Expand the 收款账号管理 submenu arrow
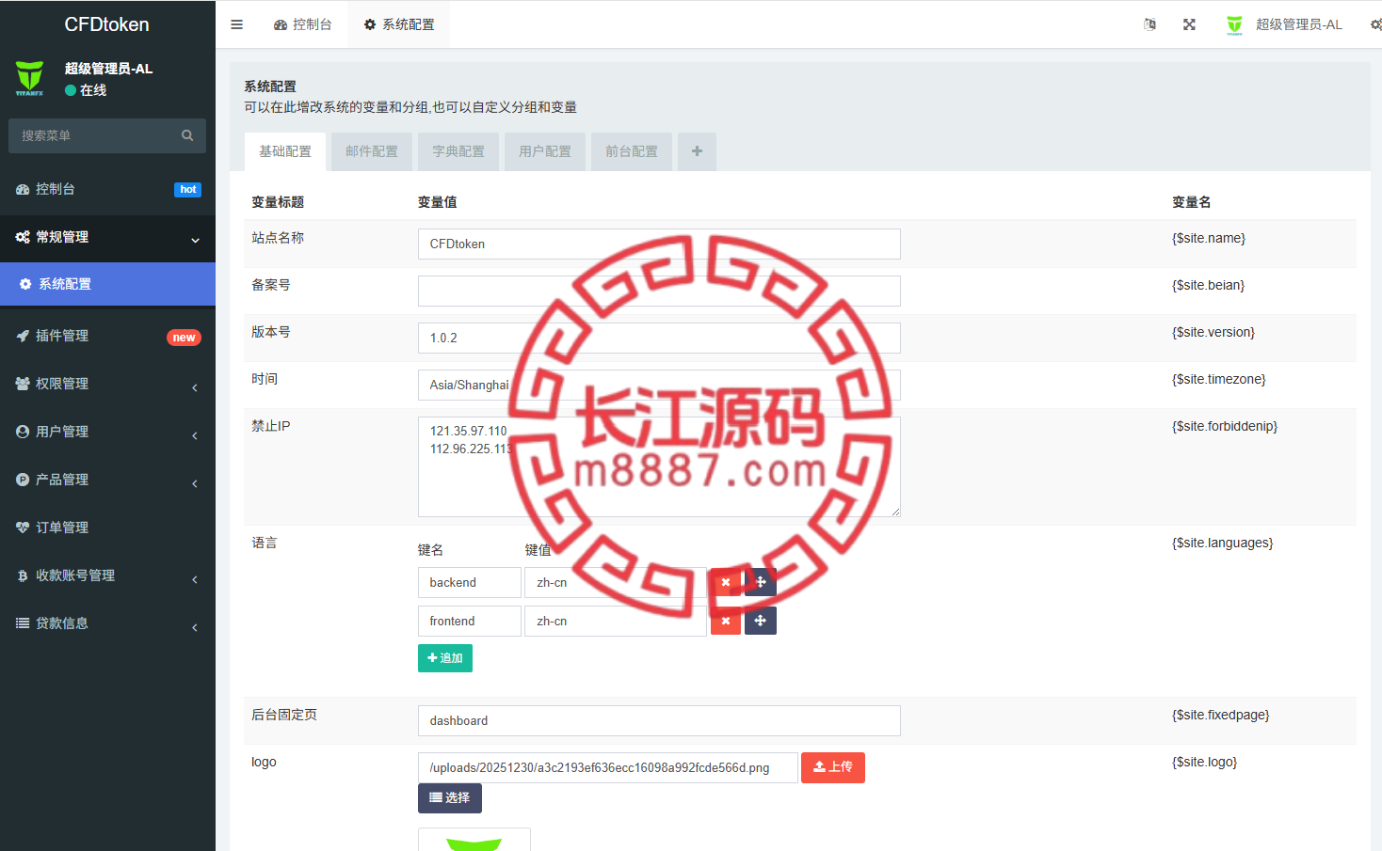The height and width of the screenshot is (851, 1382). (195, 579)
